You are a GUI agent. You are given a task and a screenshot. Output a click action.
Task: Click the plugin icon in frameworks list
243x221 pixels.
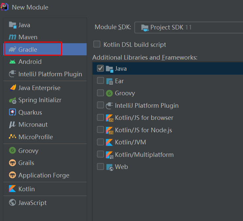click(x=109, y=106)
